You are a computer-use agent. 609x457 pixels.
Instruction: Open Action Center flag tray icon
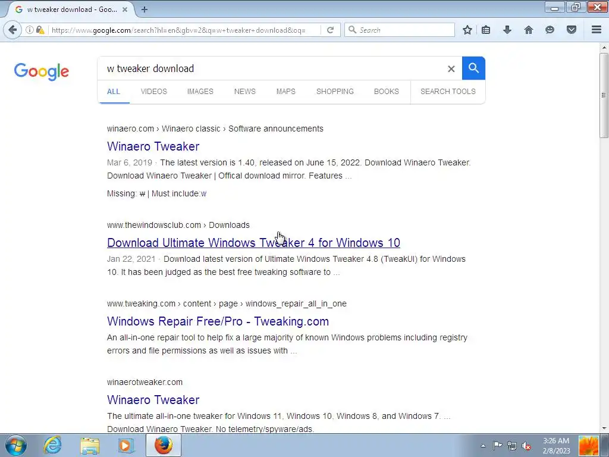[x=497, y=446]
